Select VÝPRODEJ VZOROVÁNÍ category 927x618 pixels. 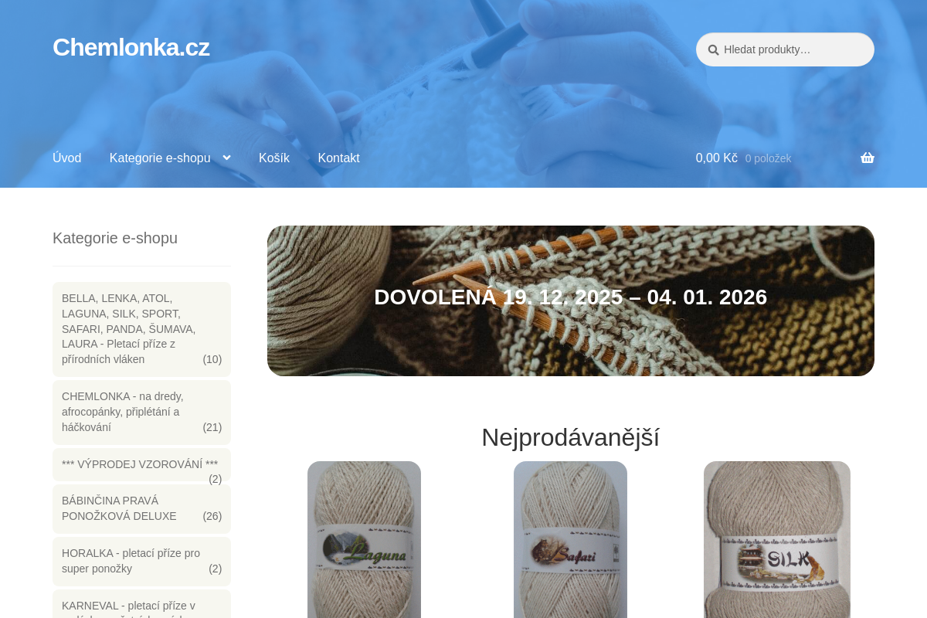point(141,465)
